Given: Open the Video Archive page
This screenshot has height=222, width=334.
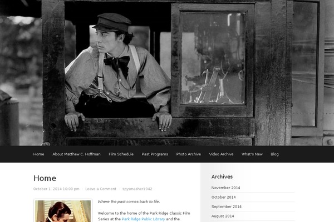Looking at the screenshot, I should point(221,154).
